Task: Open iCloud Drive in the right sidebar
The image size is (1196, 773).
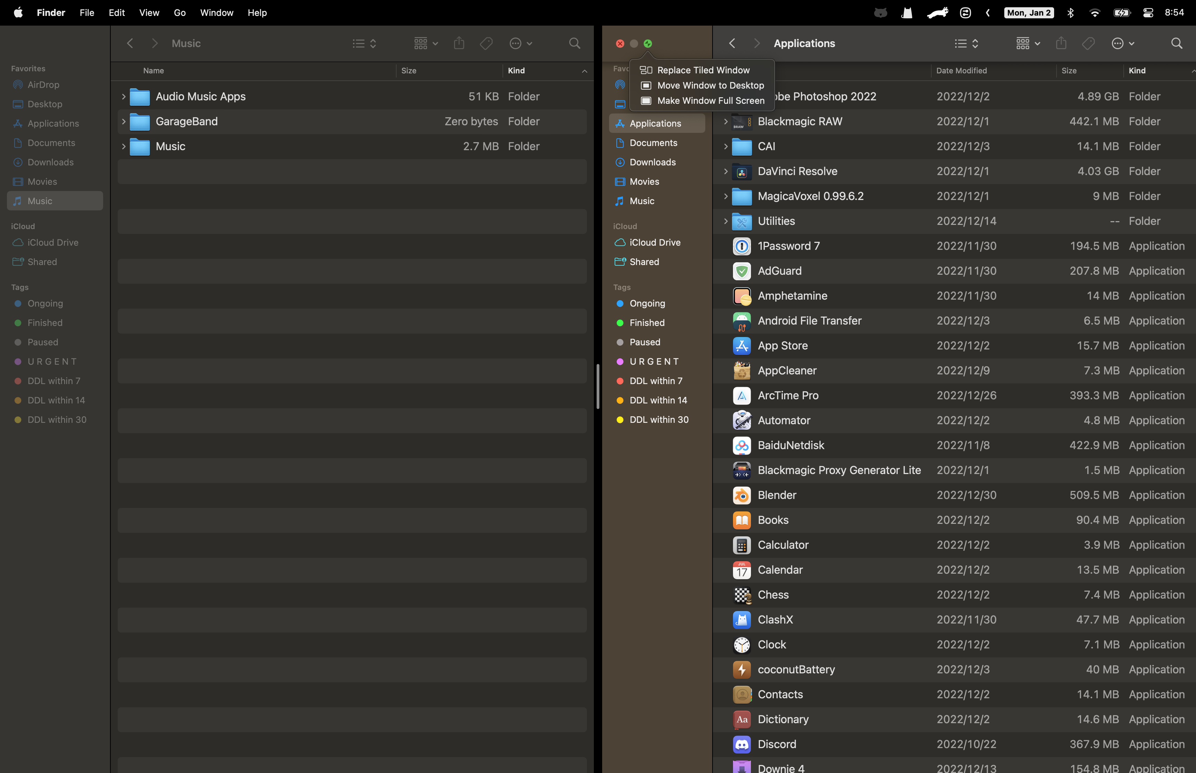Action: coord(654,243)
